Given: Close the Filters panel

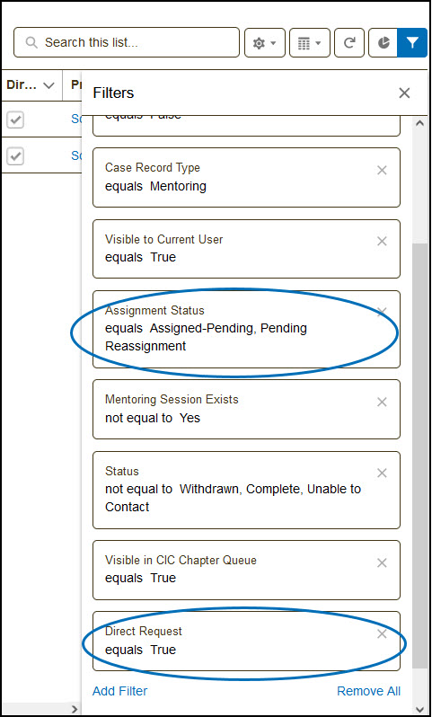Looking at the screenshot, I should (x=404, y=93).
